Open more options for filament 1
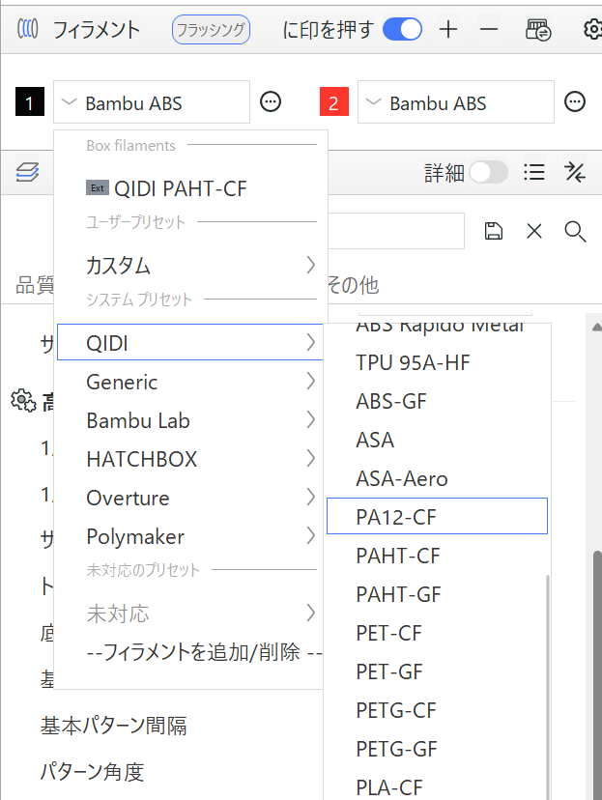The width and height of the screenshot is (602, 800). pos(271,102)
